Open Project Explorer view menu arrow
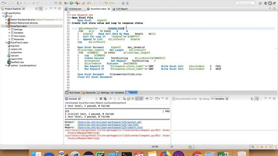The width and height of the screenshot is (278, 156). (x=51, y=9)
